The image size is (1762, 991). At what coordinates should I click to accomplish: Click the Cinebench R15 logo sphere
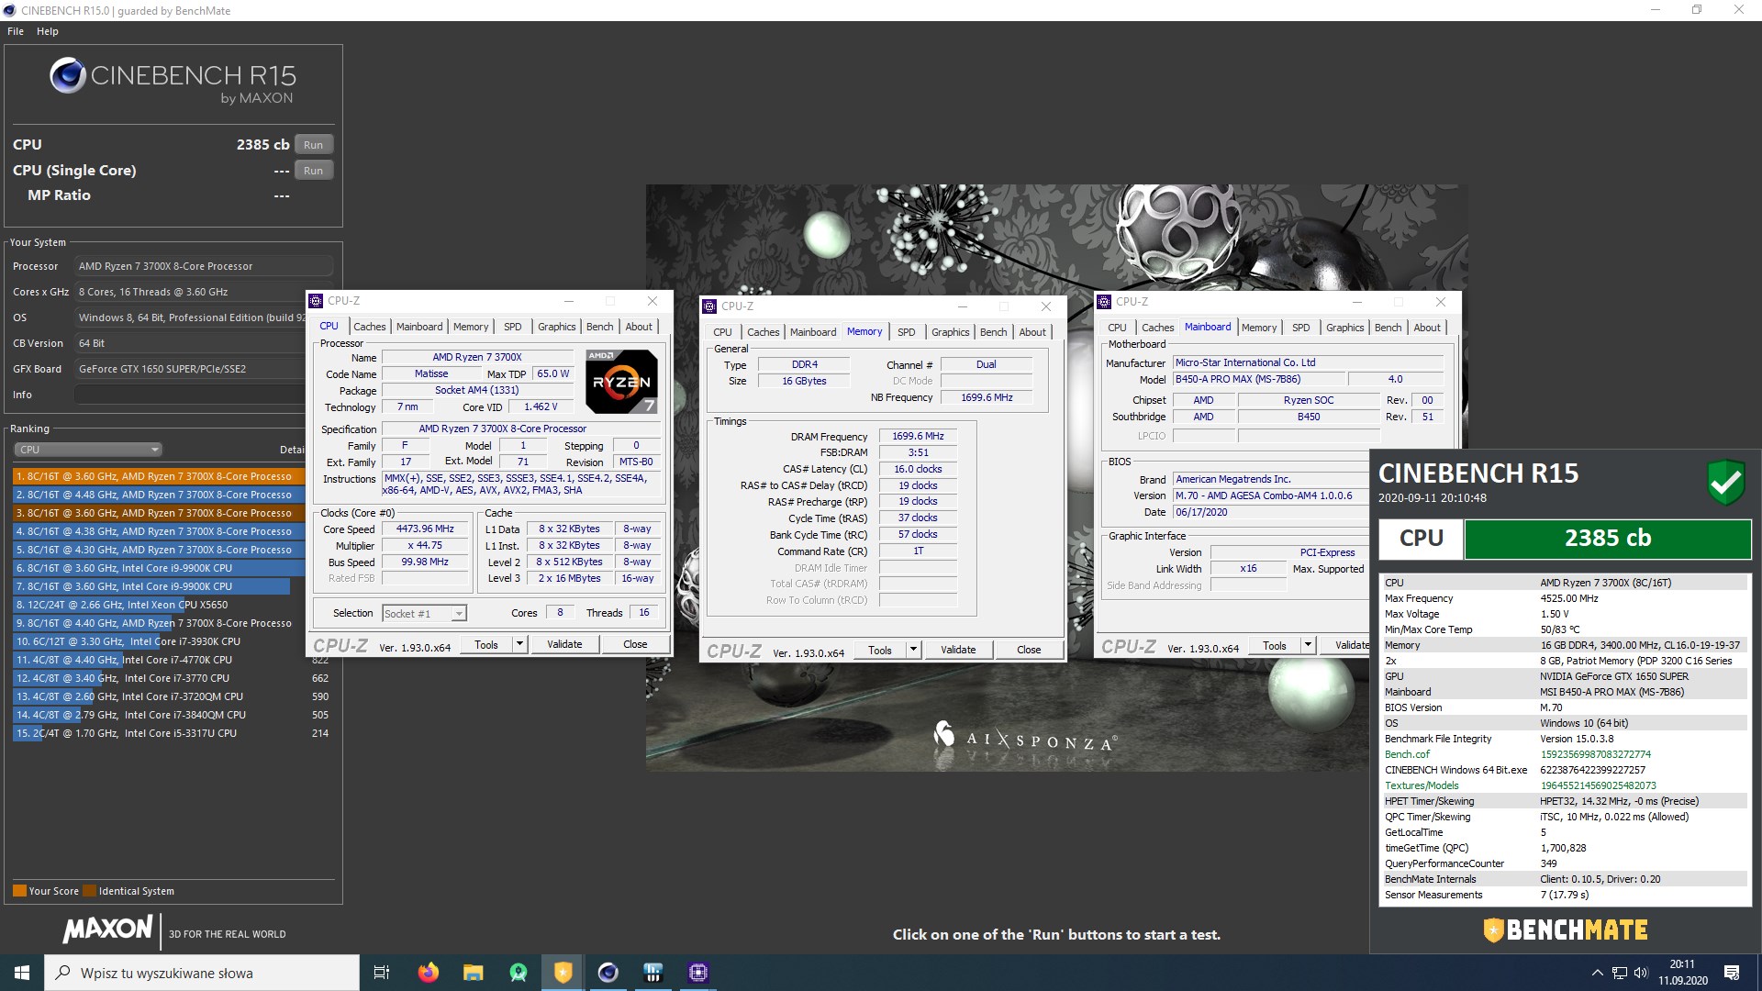(x=68, y=76)
